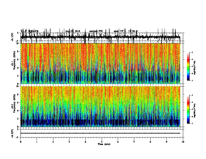206x159 pixels.
Task: Click time axis tick label "5"
Action: pyautogui.click(x=102, y=142)
